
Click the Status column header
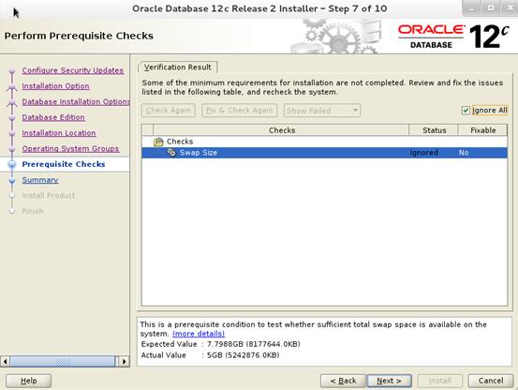tap(434, 130)
